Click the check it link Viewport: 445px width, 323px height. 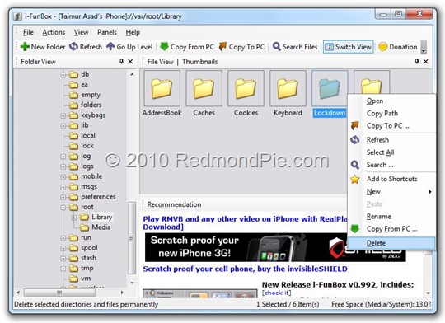point(276,293)
